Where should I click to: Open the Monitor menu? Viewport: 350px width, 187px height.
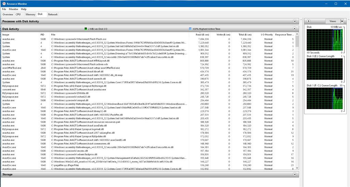13,9
